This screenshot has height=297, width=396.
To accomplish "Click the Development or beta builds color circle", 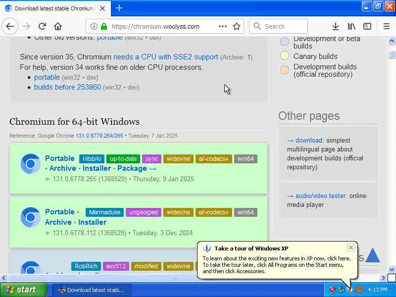I will click(x=285, y=42).
